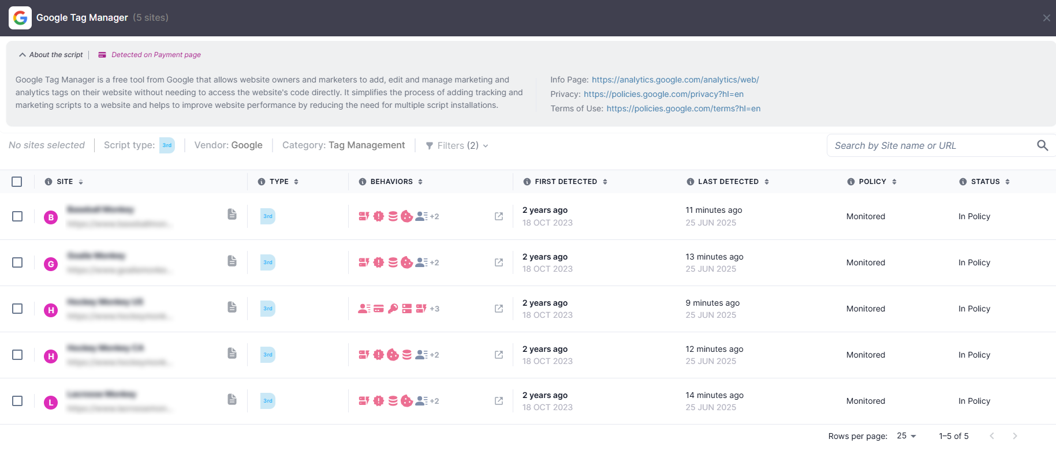This screenshot has height=458, width=1056.
Task: Click the SITE column info icon
Action: 48,182
